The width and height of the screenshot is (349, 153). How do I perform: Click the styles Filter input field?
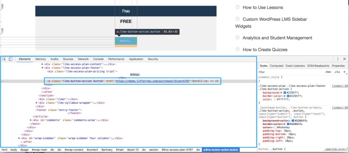(289, 72)
